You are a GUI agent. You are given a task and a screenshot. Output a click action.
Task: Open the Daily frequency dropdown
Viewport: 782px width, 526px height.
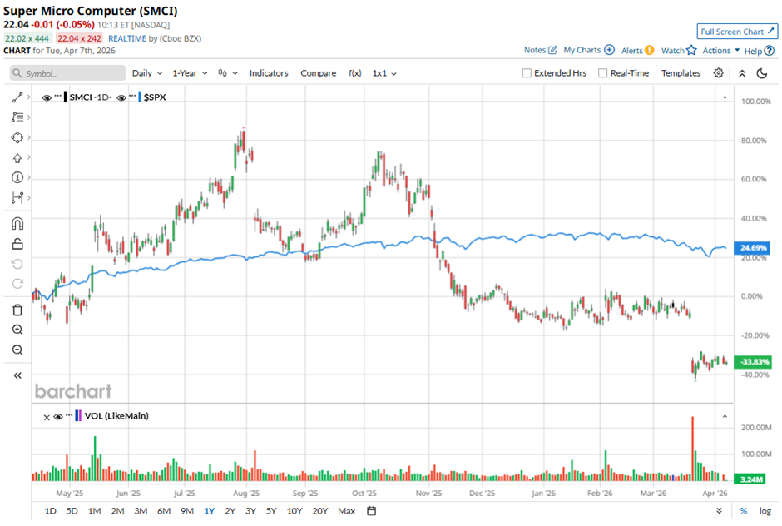(x=147, y=73)
